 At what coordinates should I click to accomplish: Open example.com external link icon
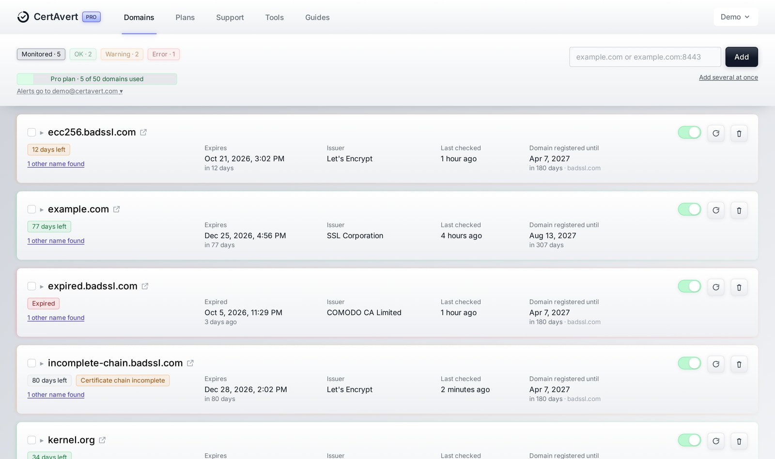[x=116, y=209]
